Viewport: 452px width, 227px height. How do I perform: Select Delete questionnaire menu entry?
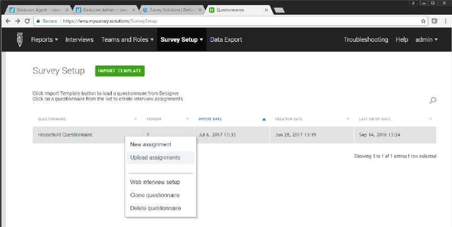155,208
